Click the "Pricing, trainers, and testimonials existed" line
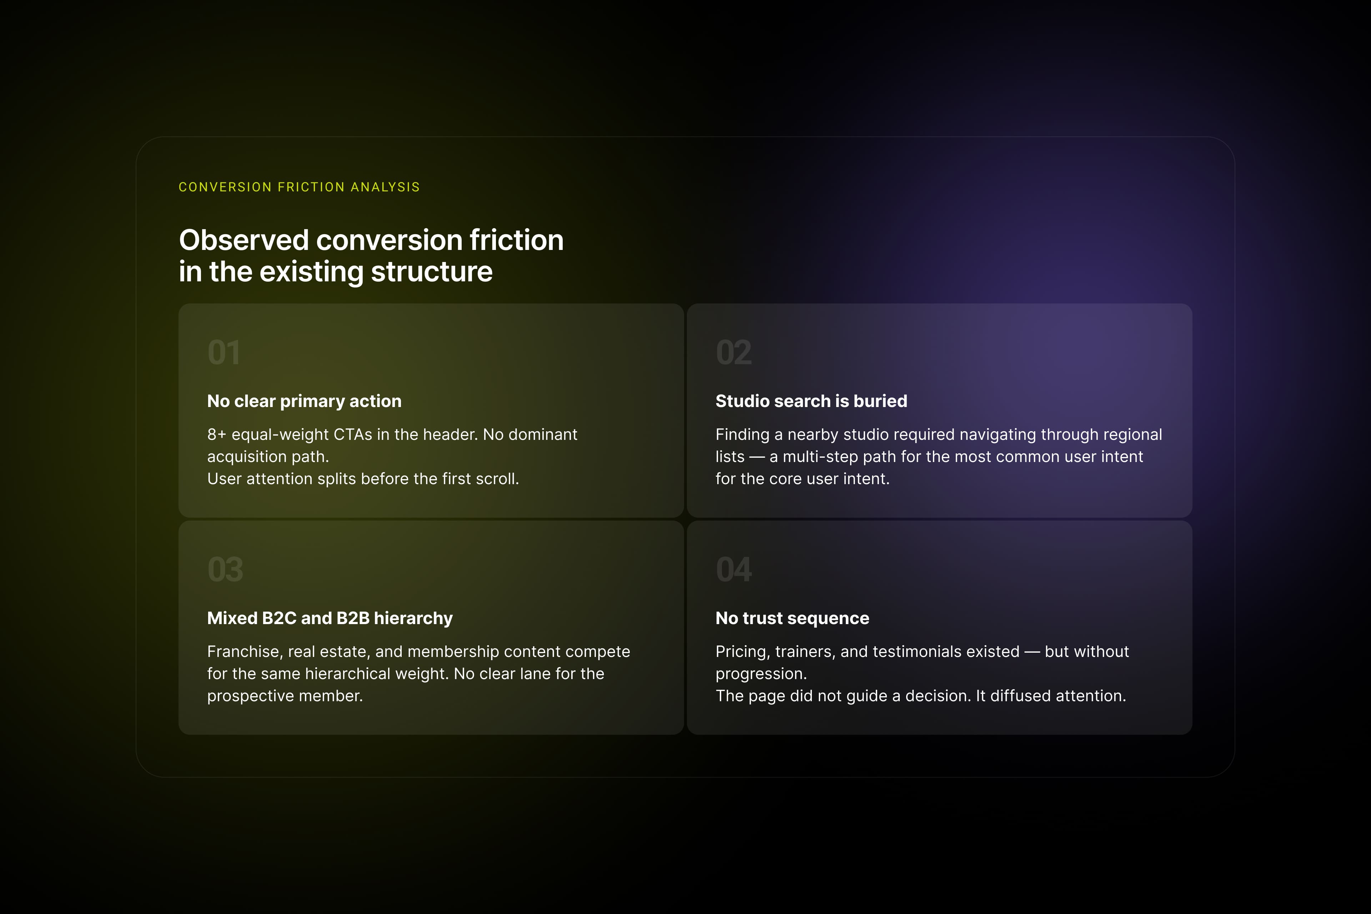The image size is (1371, 914). (867, 652)
